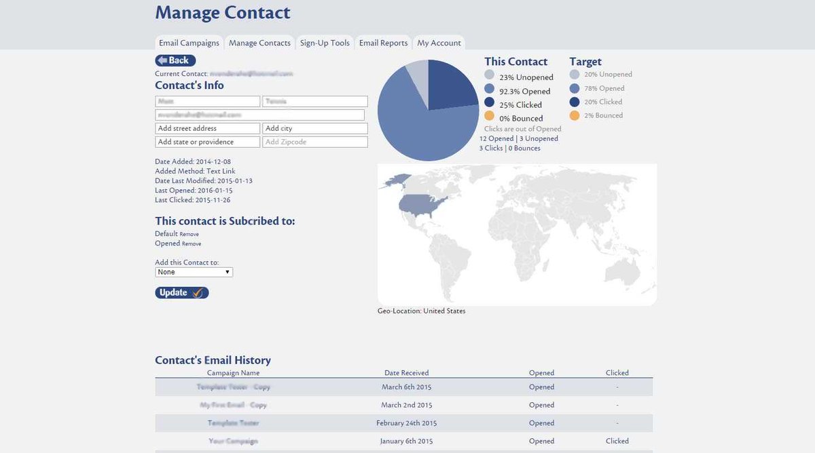Click the This Contact 0% Bounced swatch
Image resolution: width=815 pixels, height=453 pixels.
(x=490, y=116)
